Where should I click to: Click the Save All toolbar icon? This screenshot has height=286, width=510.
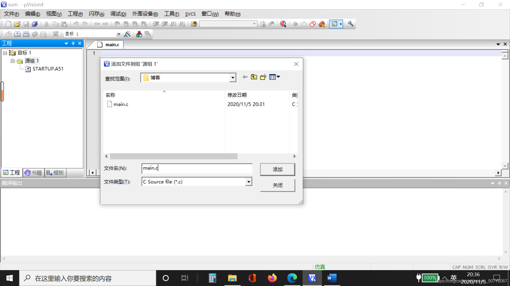click(x=35, y=24)
